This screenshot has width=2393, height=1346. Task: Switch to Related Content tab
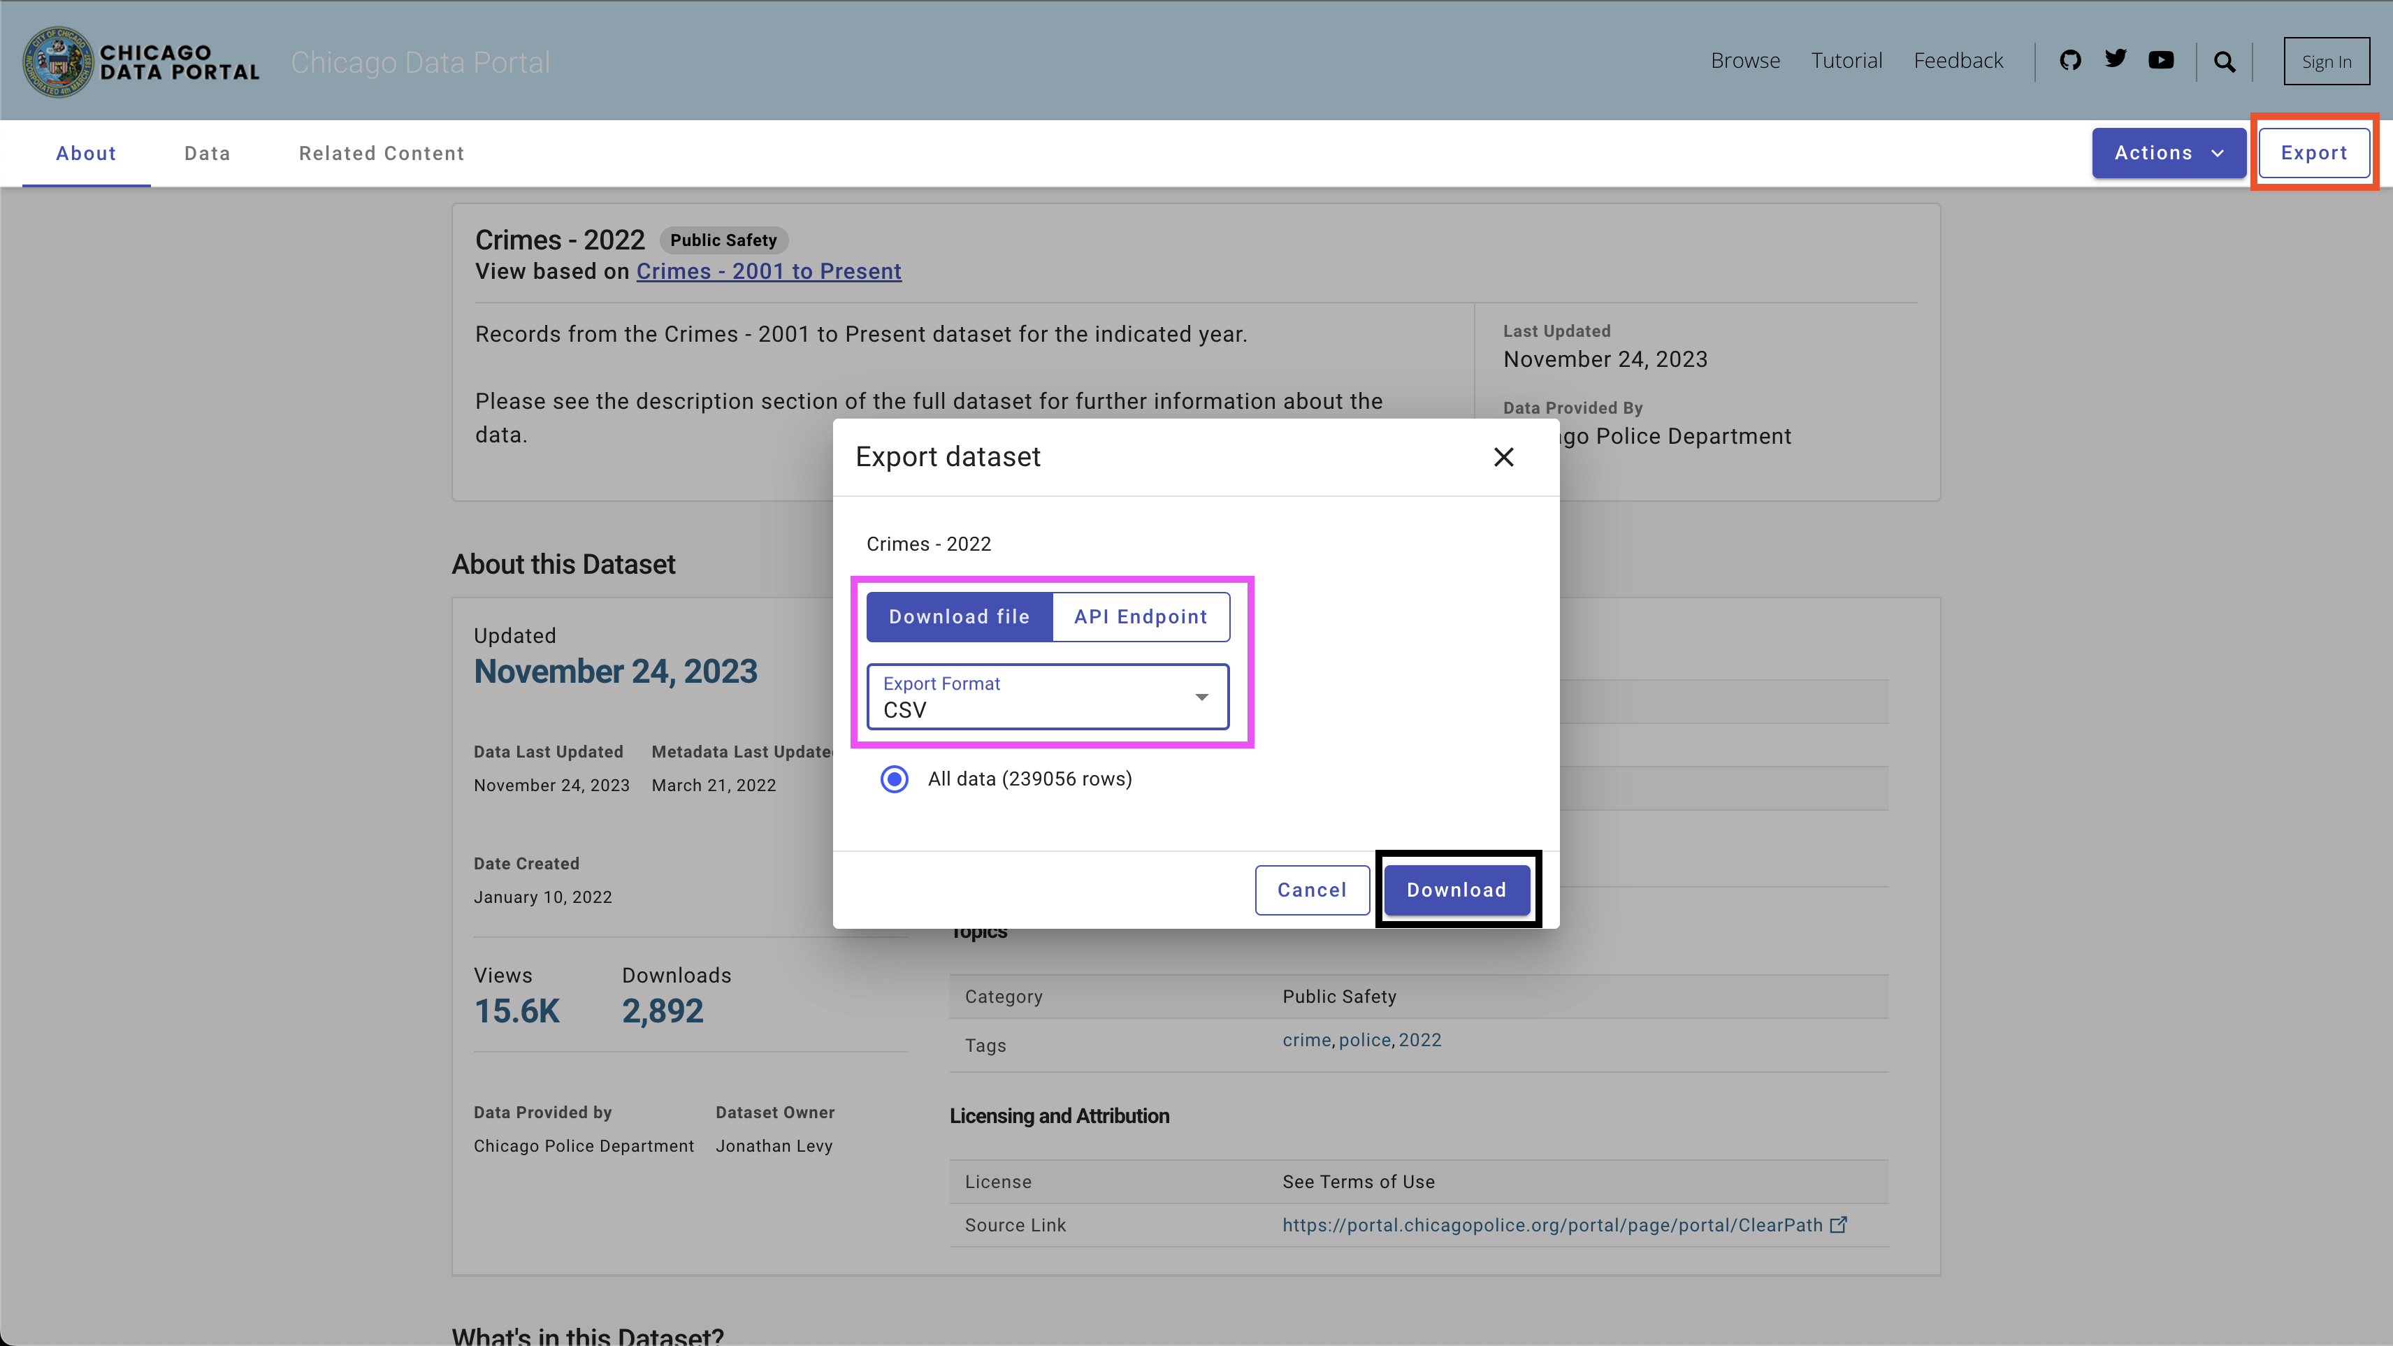pyautogui.click(x=381, y=153)
